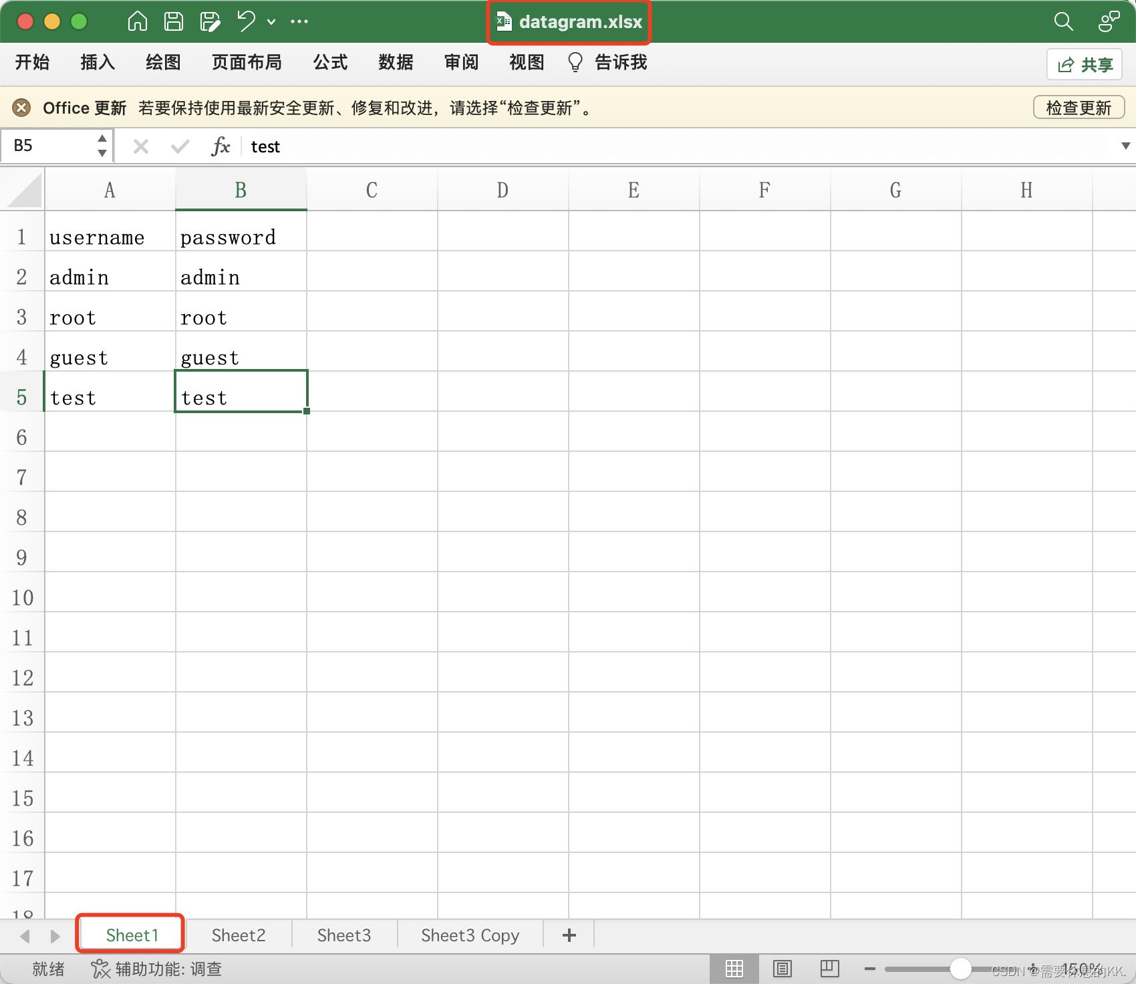Open the 插入 ribbon tab
The height and width of the screenshot is (984, 1136).
point(98,62)
